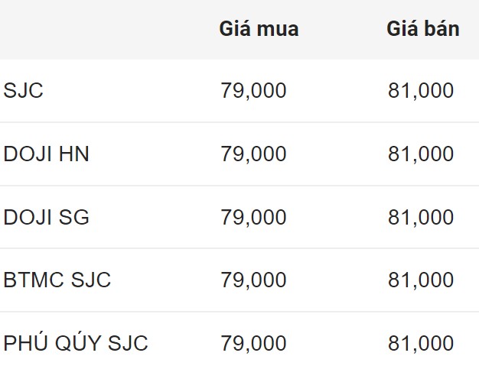Click PHÚ QUÝ SJC selling price 81,000

pyautogui.click(x=421, y=344)
